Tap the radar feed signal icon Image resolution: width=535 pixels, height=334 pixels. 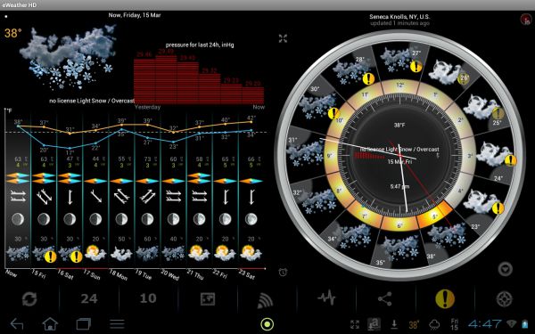pyautogui.click(x=265, y=300)
